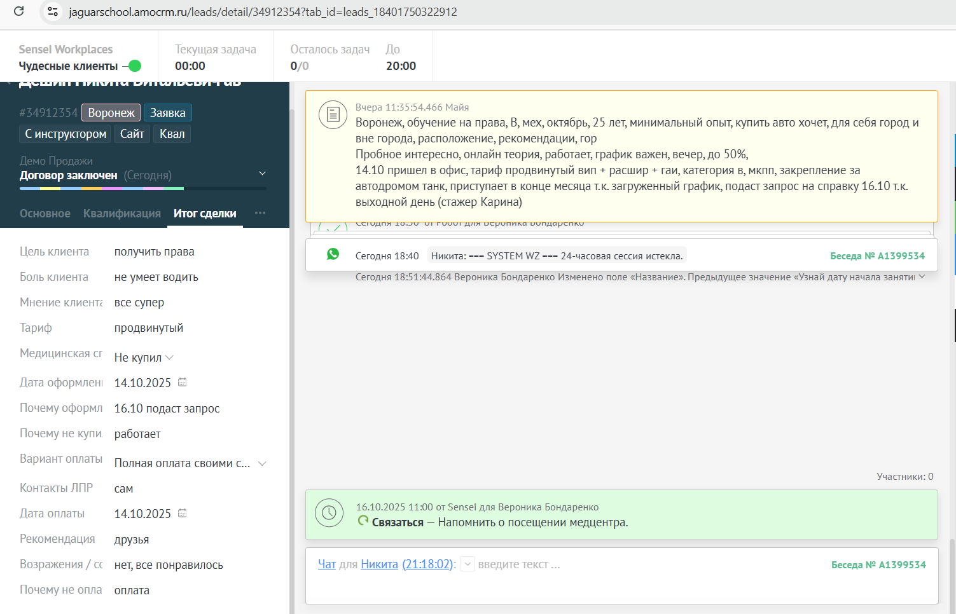Open calendar icon next to Дата оплаты
This screenshot has height=614, width=956.
183,513
